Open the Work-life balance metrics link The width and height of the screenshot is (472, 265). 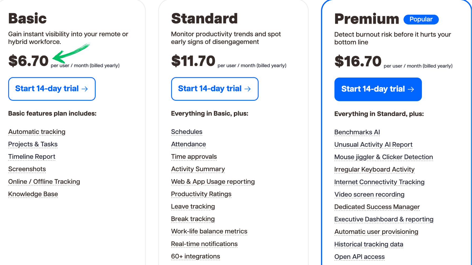point(209,231)
